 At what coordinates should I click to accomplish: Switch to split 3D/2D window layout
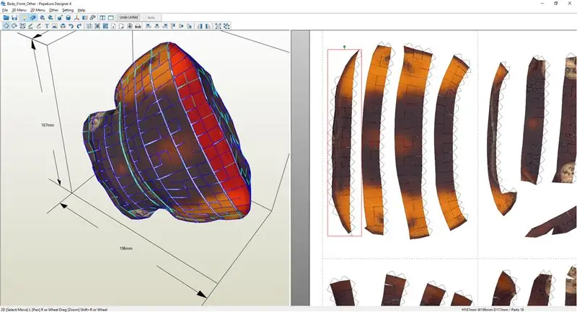[x=102, y=17]
